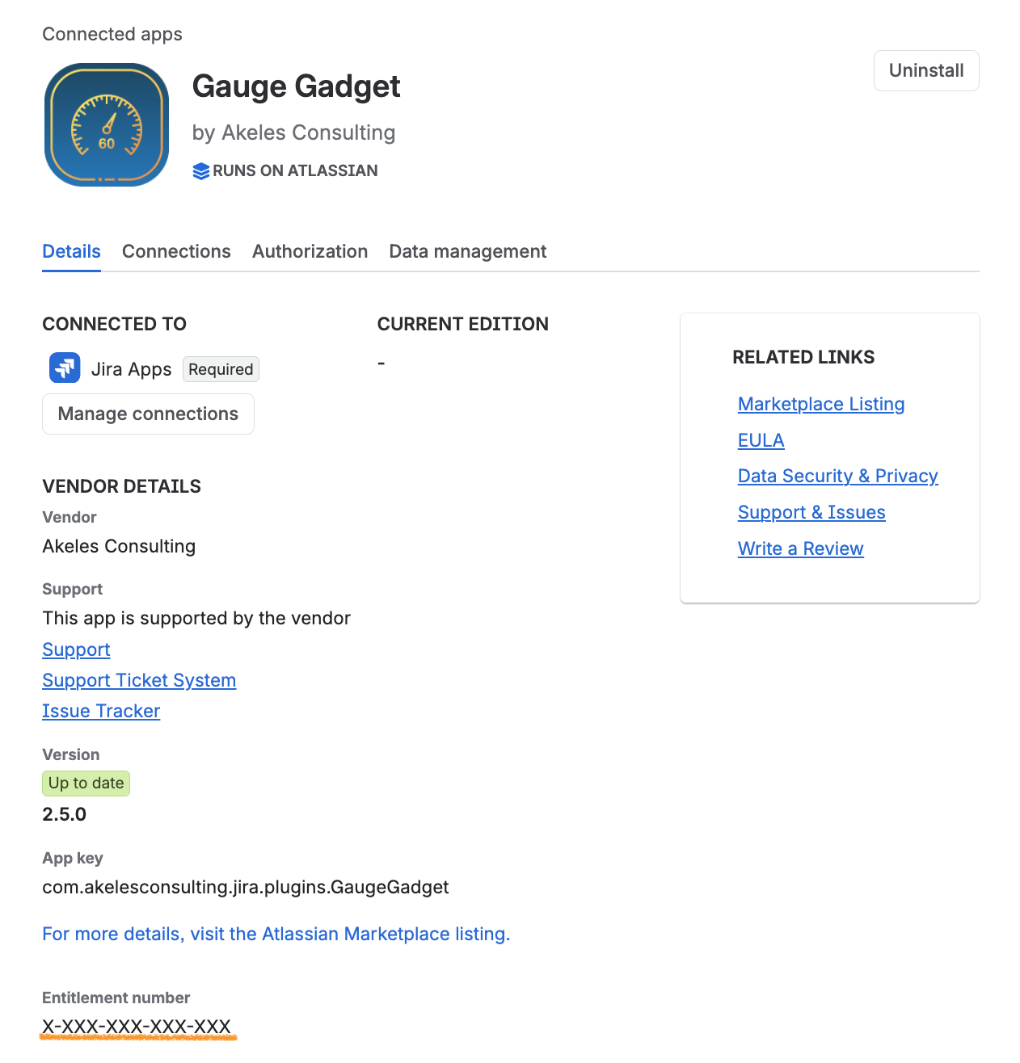Click the CONNECTED TO heading

[x=114, y=324]
